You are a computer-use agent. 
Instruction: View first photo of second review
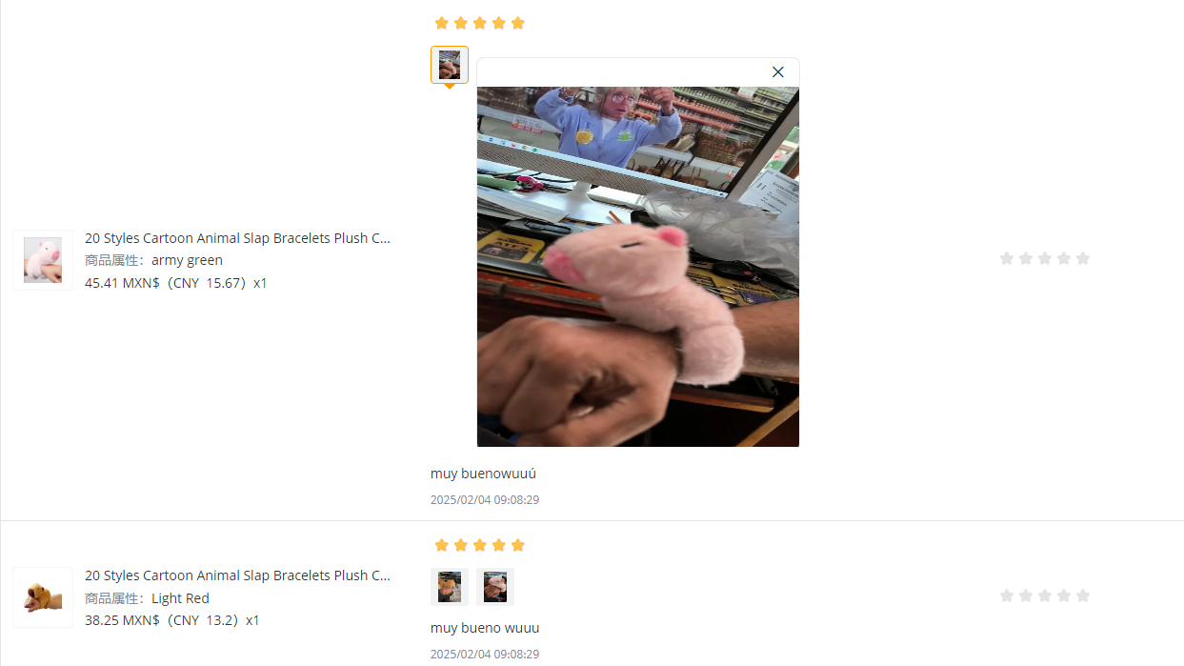(x=450, y=587)
